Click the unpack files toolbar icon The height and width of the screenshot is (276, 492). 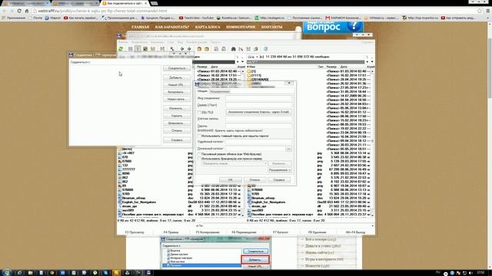[207, 49]
